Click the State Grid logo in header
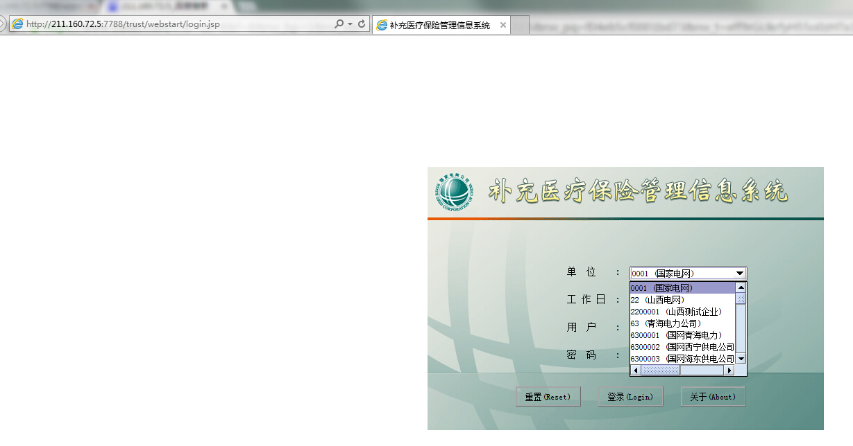Screen dimensions: 853x446 point(455,191)
